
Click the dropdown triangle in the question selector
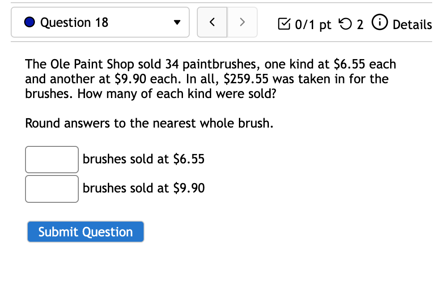[177, 22]
